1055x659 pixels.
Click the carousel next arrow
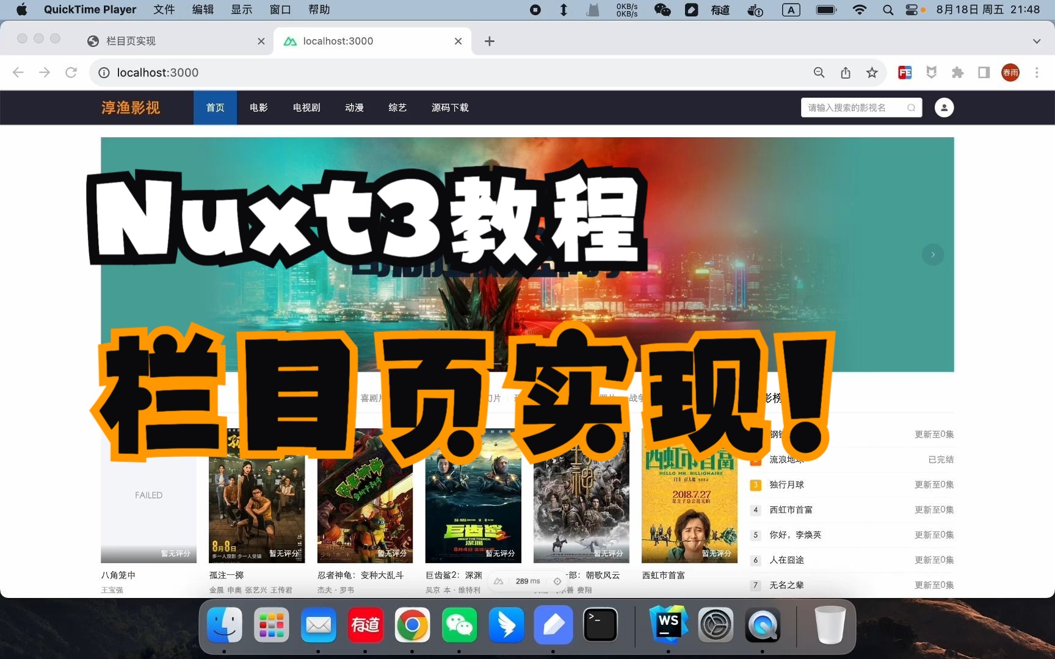pos(932,254)
